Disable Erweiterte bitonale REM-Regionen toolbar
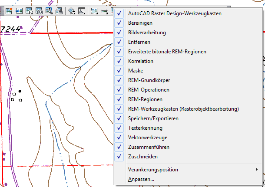 click(188, 52)
